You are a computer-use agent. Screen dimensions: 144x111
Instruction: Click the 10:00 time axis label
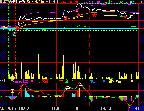24,108
